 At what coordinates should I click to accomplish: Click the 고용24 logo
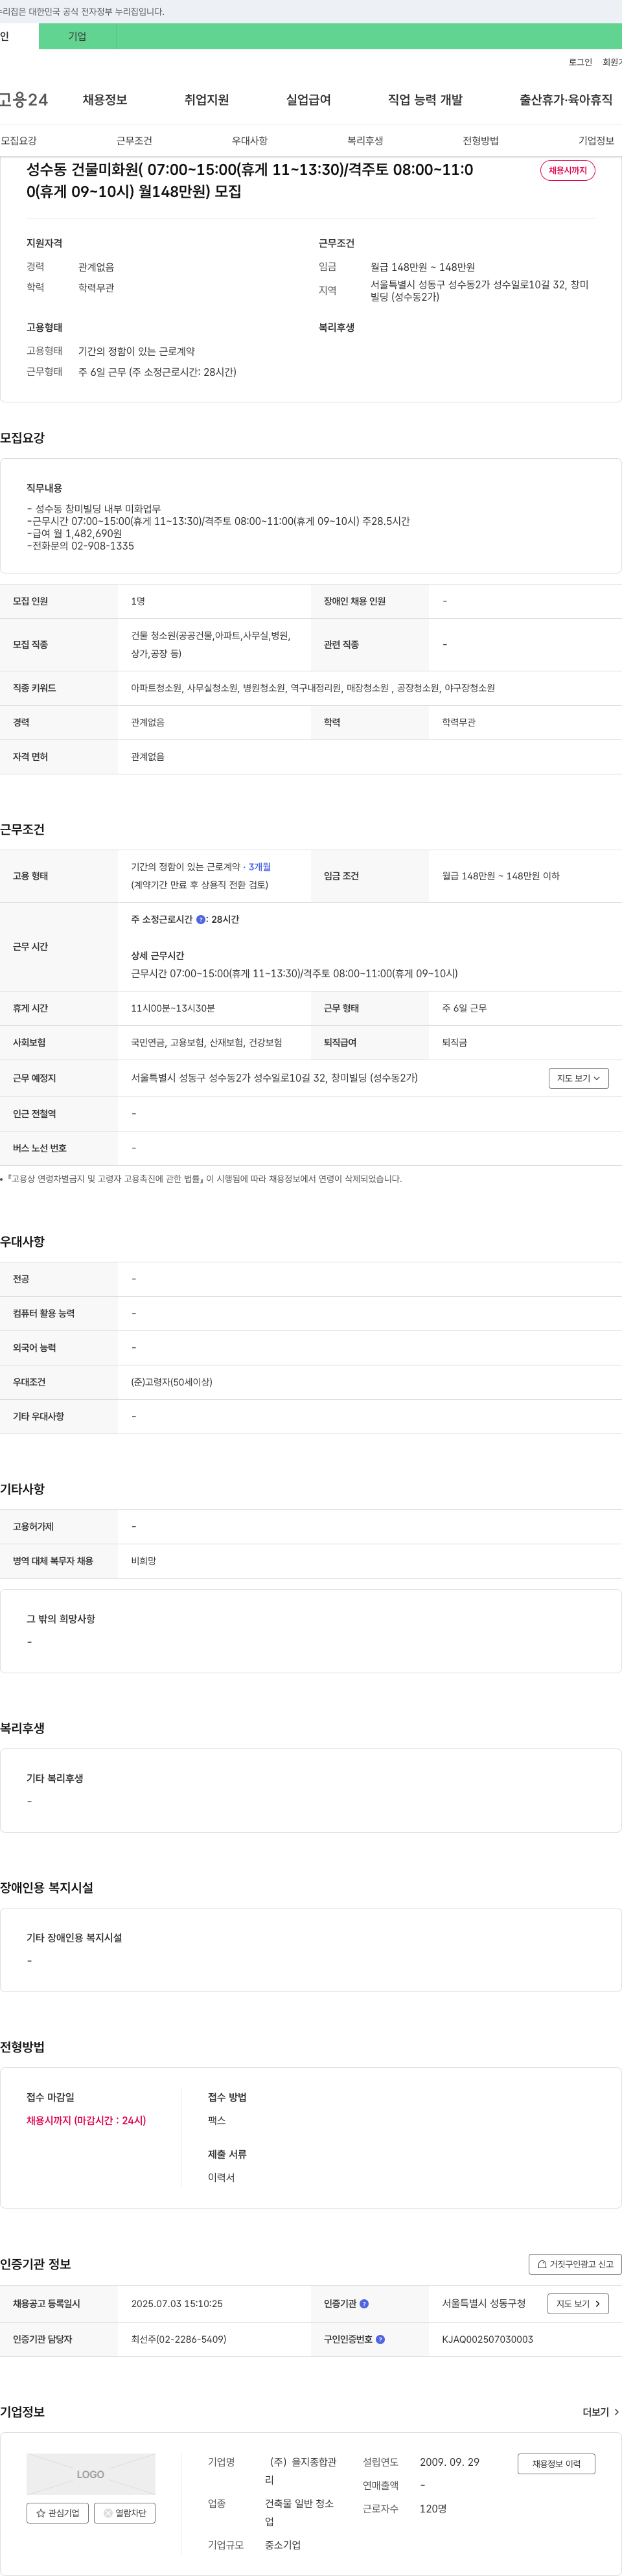pyautogui.click(x=24, y=100)
